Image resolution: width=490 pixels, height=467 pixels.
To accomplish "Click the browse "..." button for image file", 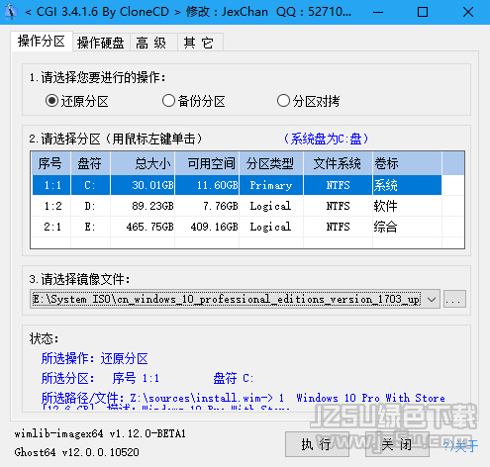I will click(454, 299).
